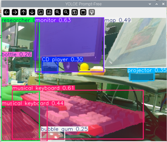167x142 pixels.
Task: Reset zoom to original image size
Action: tap(40, 12)
